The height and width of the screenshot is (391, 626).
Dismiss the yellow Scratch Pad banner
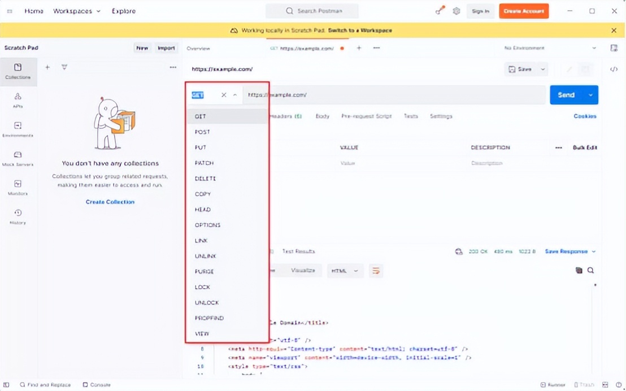(x=614, y=31)
